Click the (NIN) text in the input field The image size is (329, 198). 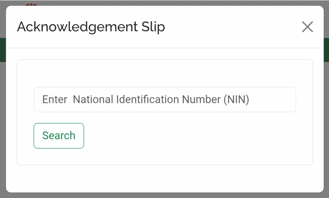236,100
